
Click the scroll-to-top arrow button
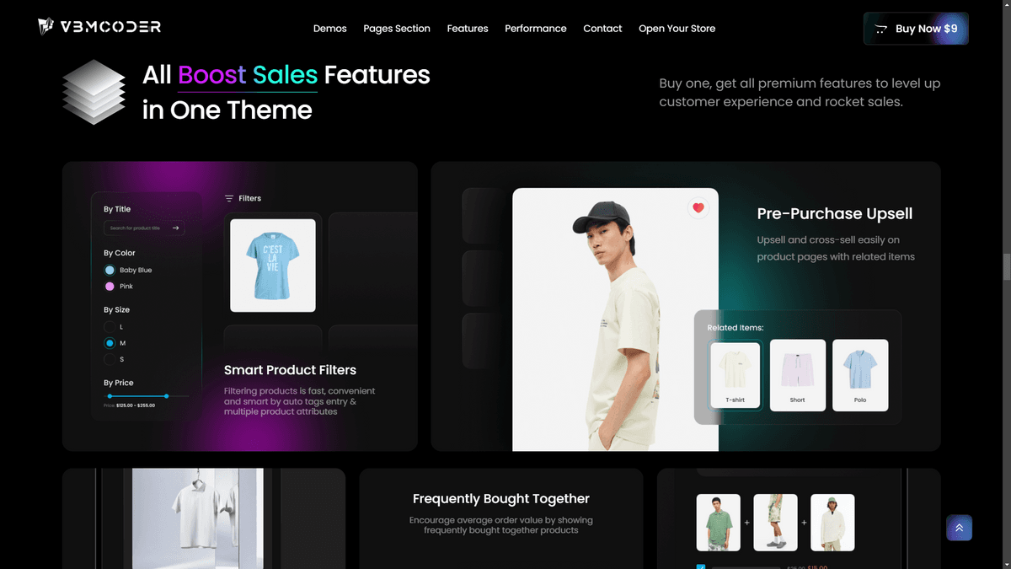coord(959,528)
